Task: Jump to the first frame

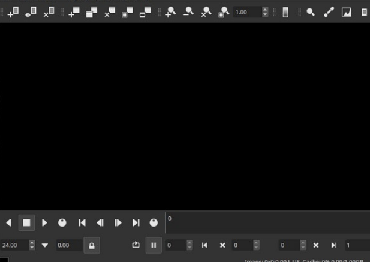Action: pos(82,222)
